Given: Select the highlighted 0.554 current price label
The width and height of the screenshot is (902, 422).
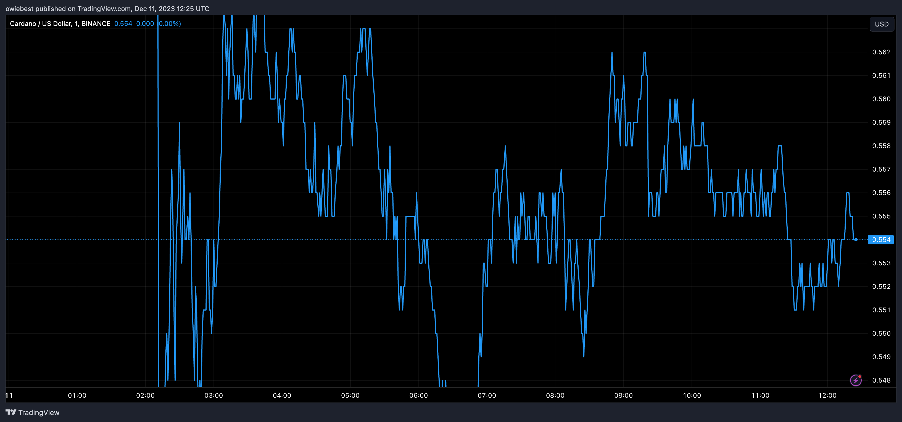Looking at the screenshot, I should click(x=881, y=239).
